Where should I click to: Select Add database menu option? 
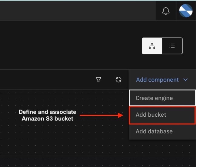tap(163, 132)
